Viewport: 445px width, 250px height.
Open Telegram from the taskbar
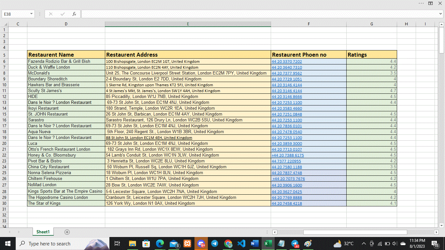click(x=214, y=243)
